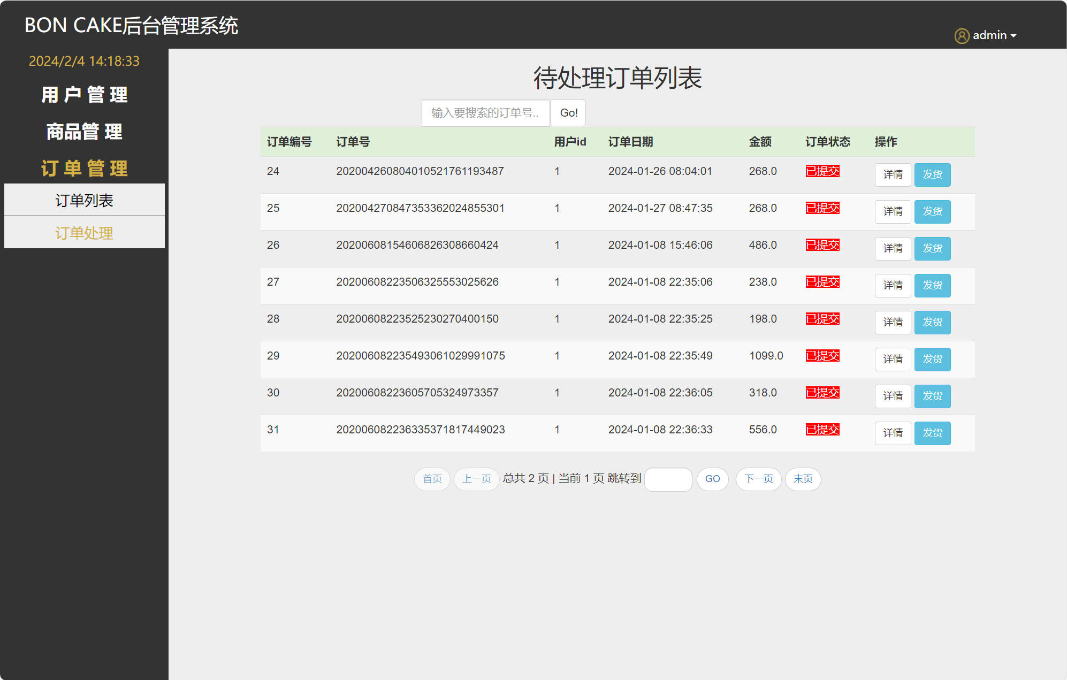This screenshot has height=680, width=1067.
Task: Select the 订单处理 submenu item
Action: point(85,233)
